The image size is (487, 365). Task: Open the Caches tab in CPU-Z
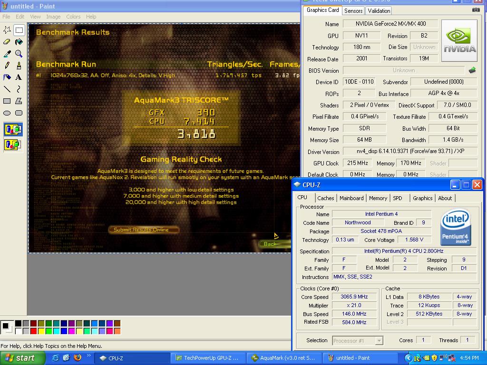click(x=325, y=198)
